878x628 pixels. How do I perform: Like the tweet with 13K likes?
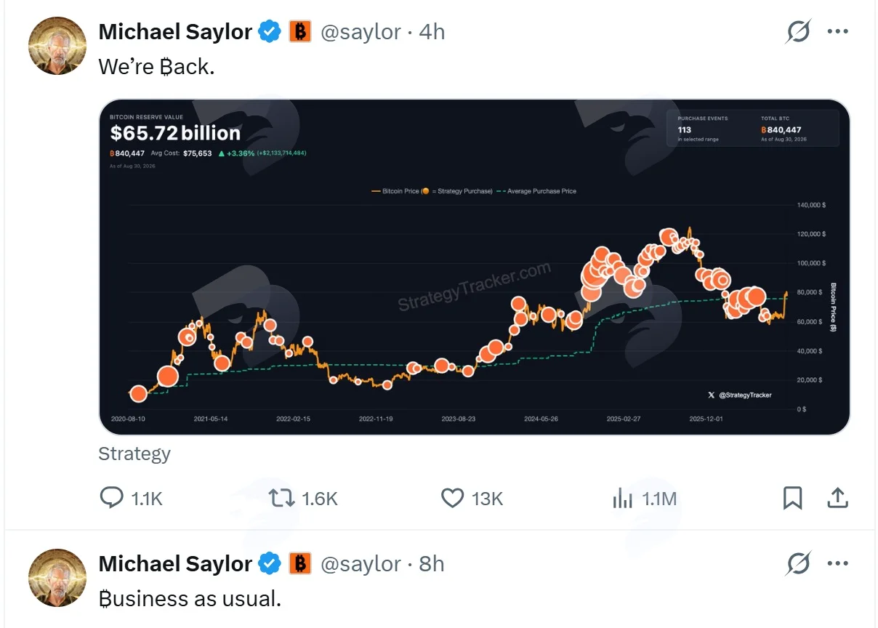pyautogui.click(x=472, y=498)
